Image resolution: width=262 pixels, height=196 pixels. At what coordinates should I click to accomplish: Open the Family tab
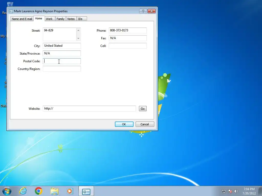[60, 19]
